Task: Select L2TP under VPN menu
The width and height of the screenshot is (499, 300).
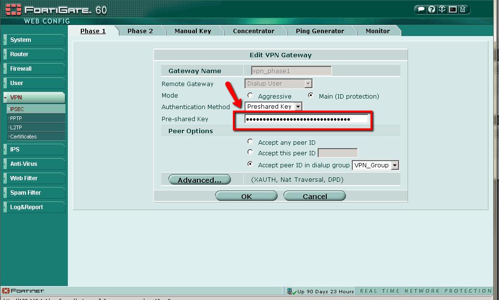Action: click(x=36, y=127)
